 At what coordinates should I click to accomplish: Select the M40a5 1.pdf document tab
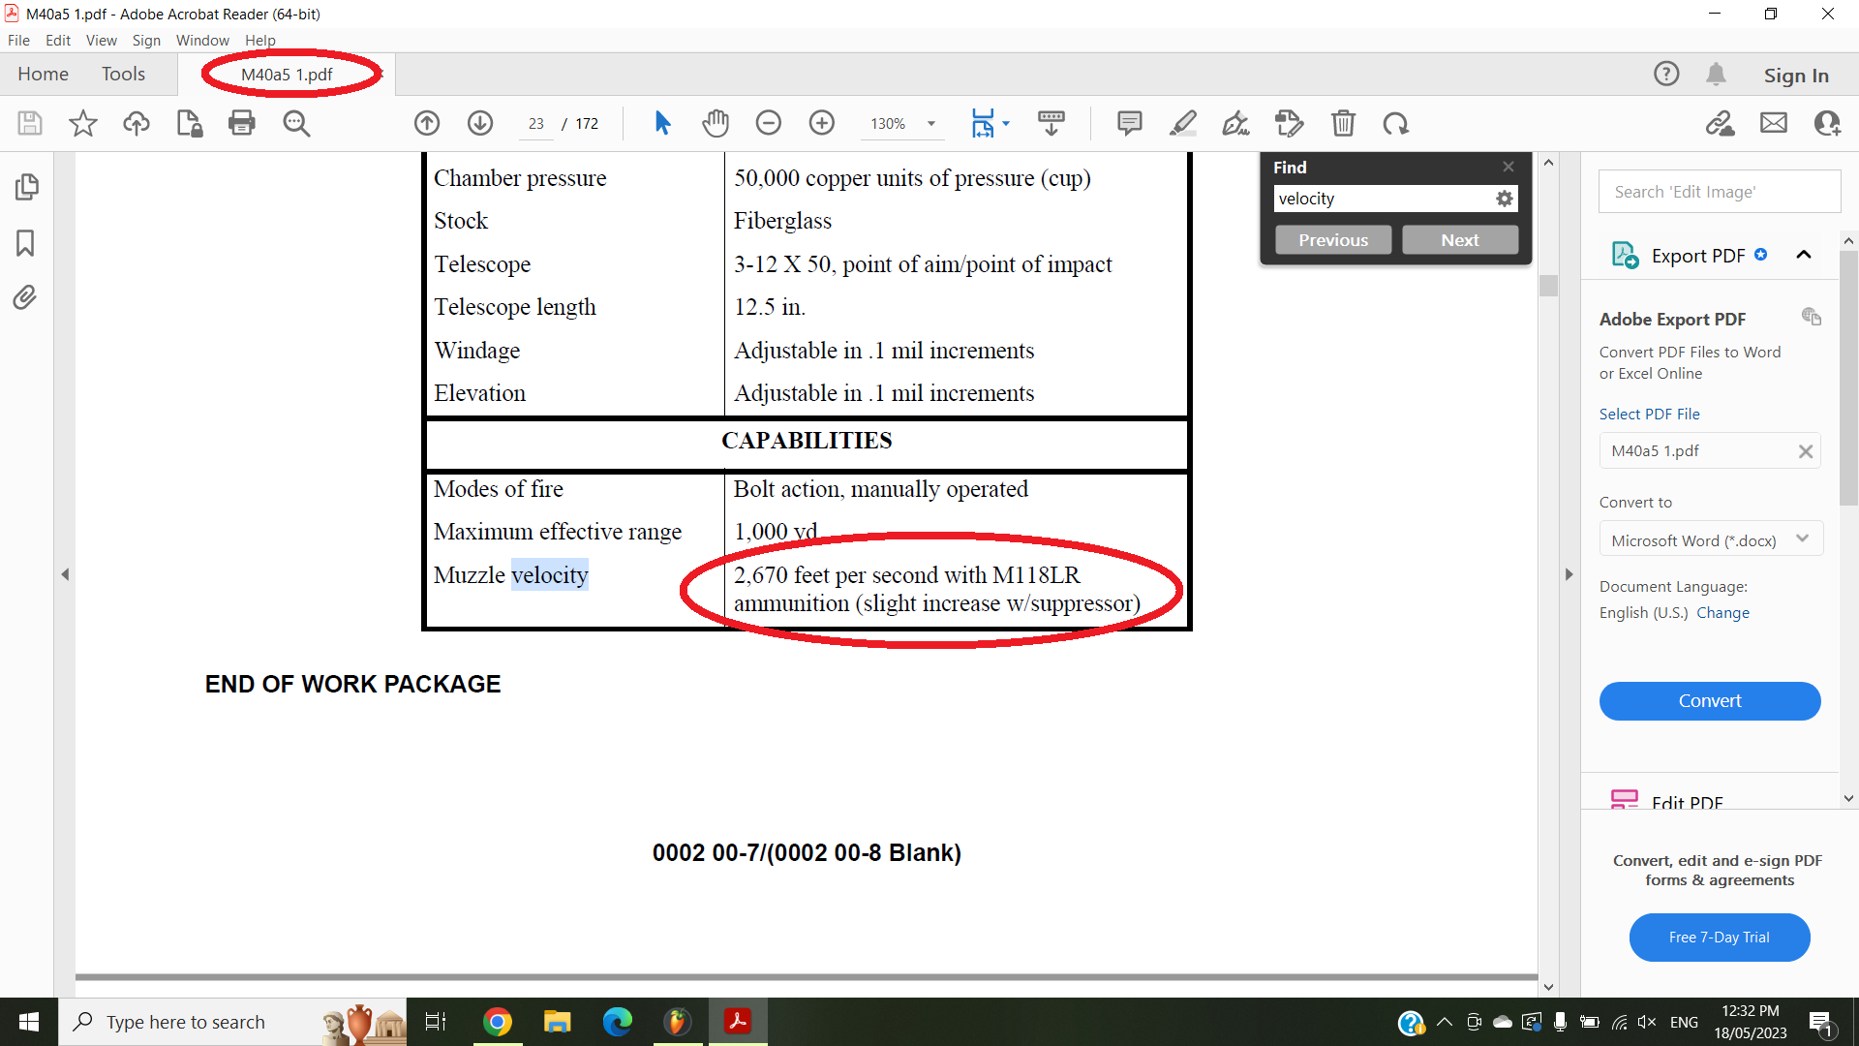(287, 75)
